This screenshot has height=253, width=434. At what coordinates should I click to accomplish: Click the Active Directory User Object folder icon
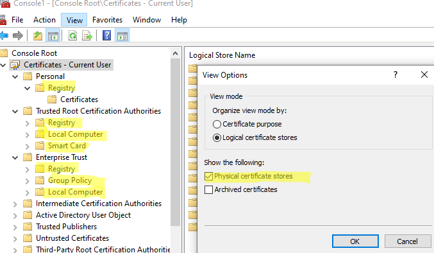tap(28, 215)
